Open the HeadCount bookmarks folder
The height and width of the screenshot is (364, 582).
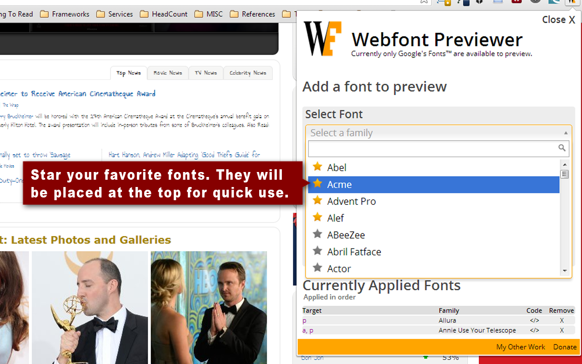[164, 14]
